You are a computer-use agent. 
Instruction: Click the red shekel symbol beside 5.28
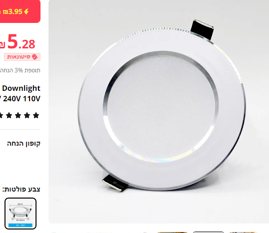point(2,45)
